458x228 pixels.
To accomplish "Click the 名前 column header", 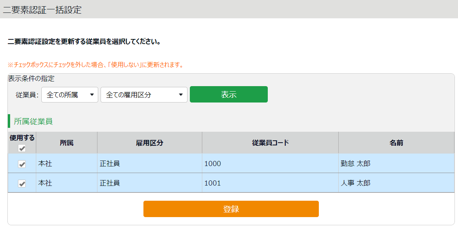I will [396, 143].
